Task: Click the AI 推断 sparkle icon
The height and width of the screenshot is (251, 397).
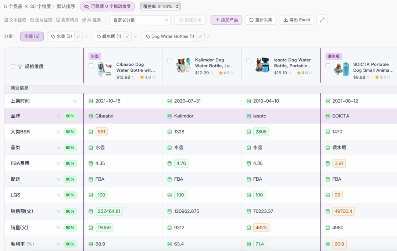Action: [84, 20]
